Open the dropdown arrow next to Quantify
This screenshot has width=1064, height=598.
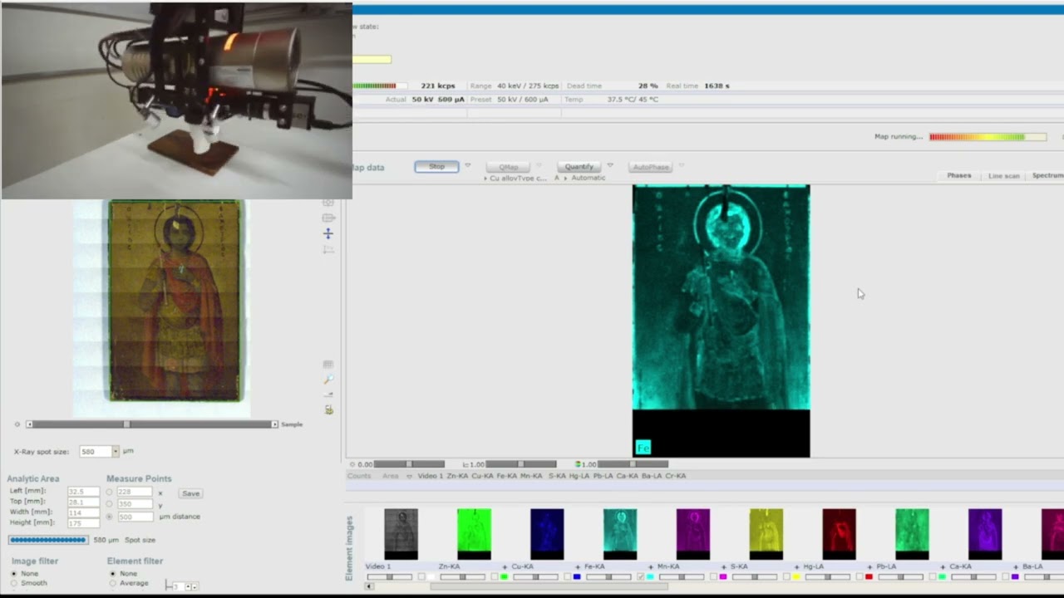click(x=610, y=165)
